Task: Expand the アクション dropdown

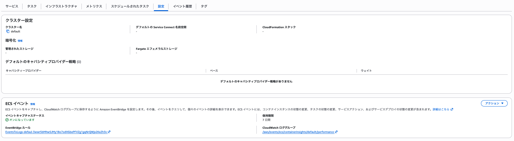Action: [494, 103]
